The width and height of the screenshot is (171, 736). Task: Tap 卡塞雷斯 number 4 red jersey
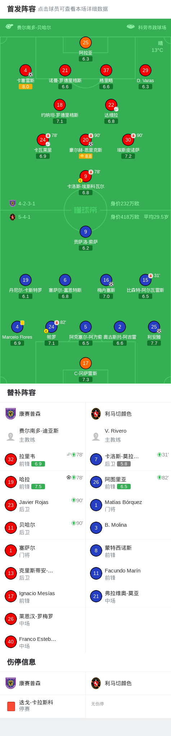click(26, 70)
